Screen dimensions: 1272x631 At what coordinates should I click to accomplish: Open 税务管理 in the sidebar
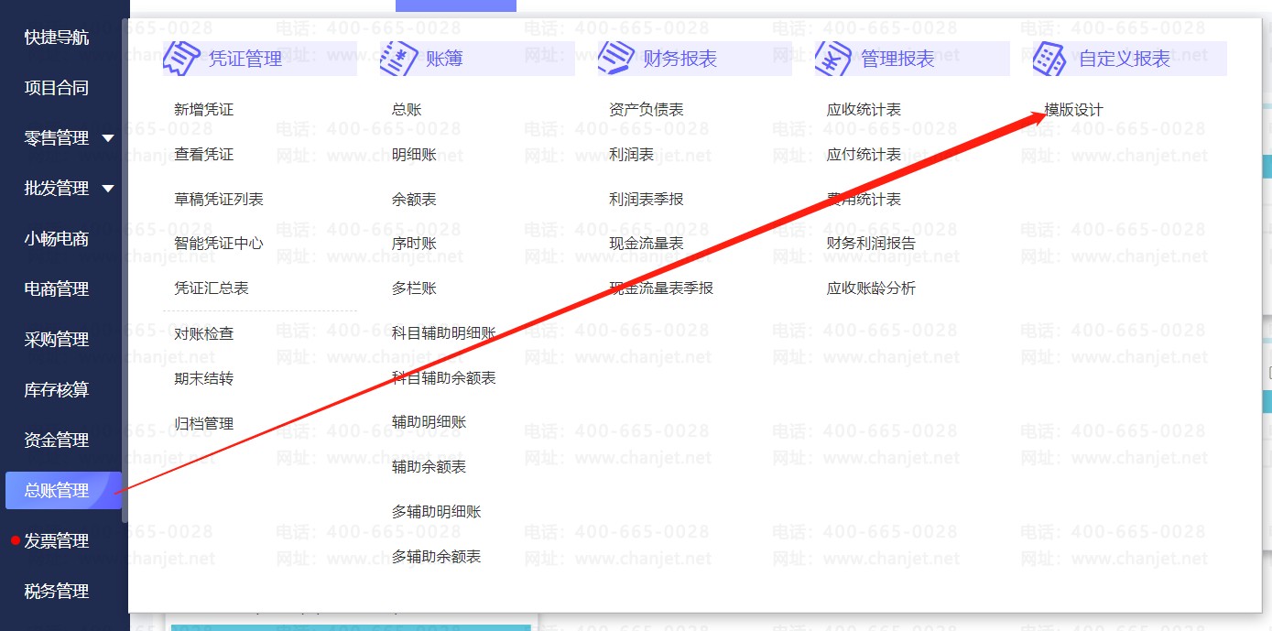[57, 592]
